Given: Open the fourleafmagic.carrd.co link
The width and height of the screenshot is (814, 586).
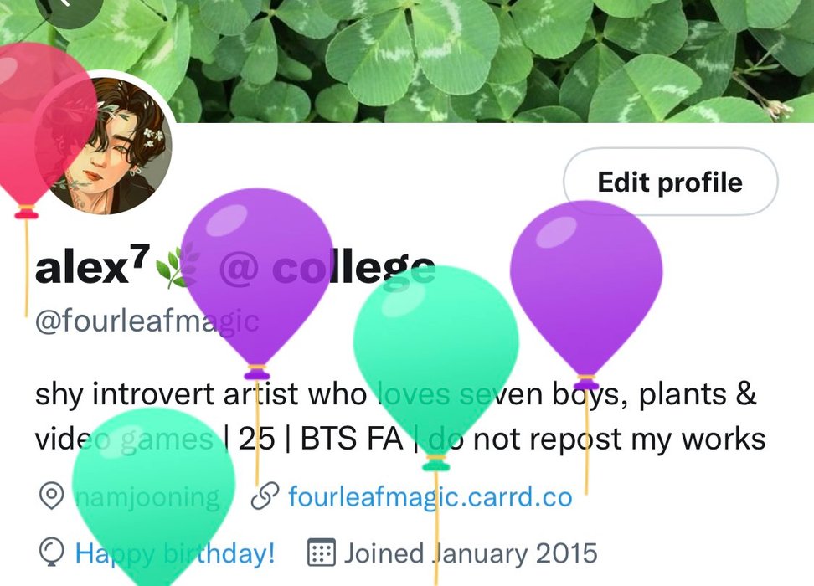Looking at the screenshot, I should 430,496.
